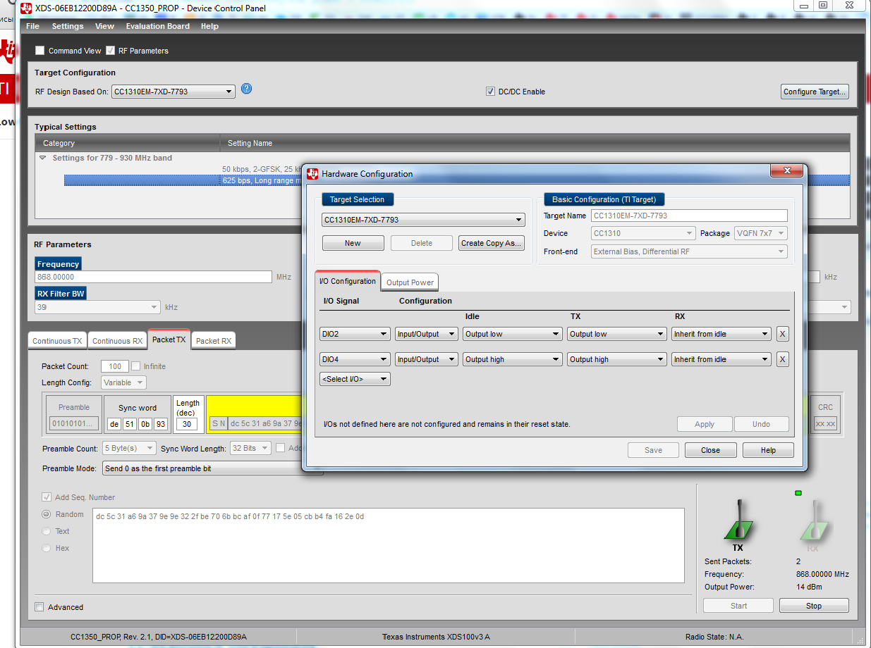Open the Select I/O dropdown
The height and width of the screenshot is (648, 871).
[x=355, y=378]
